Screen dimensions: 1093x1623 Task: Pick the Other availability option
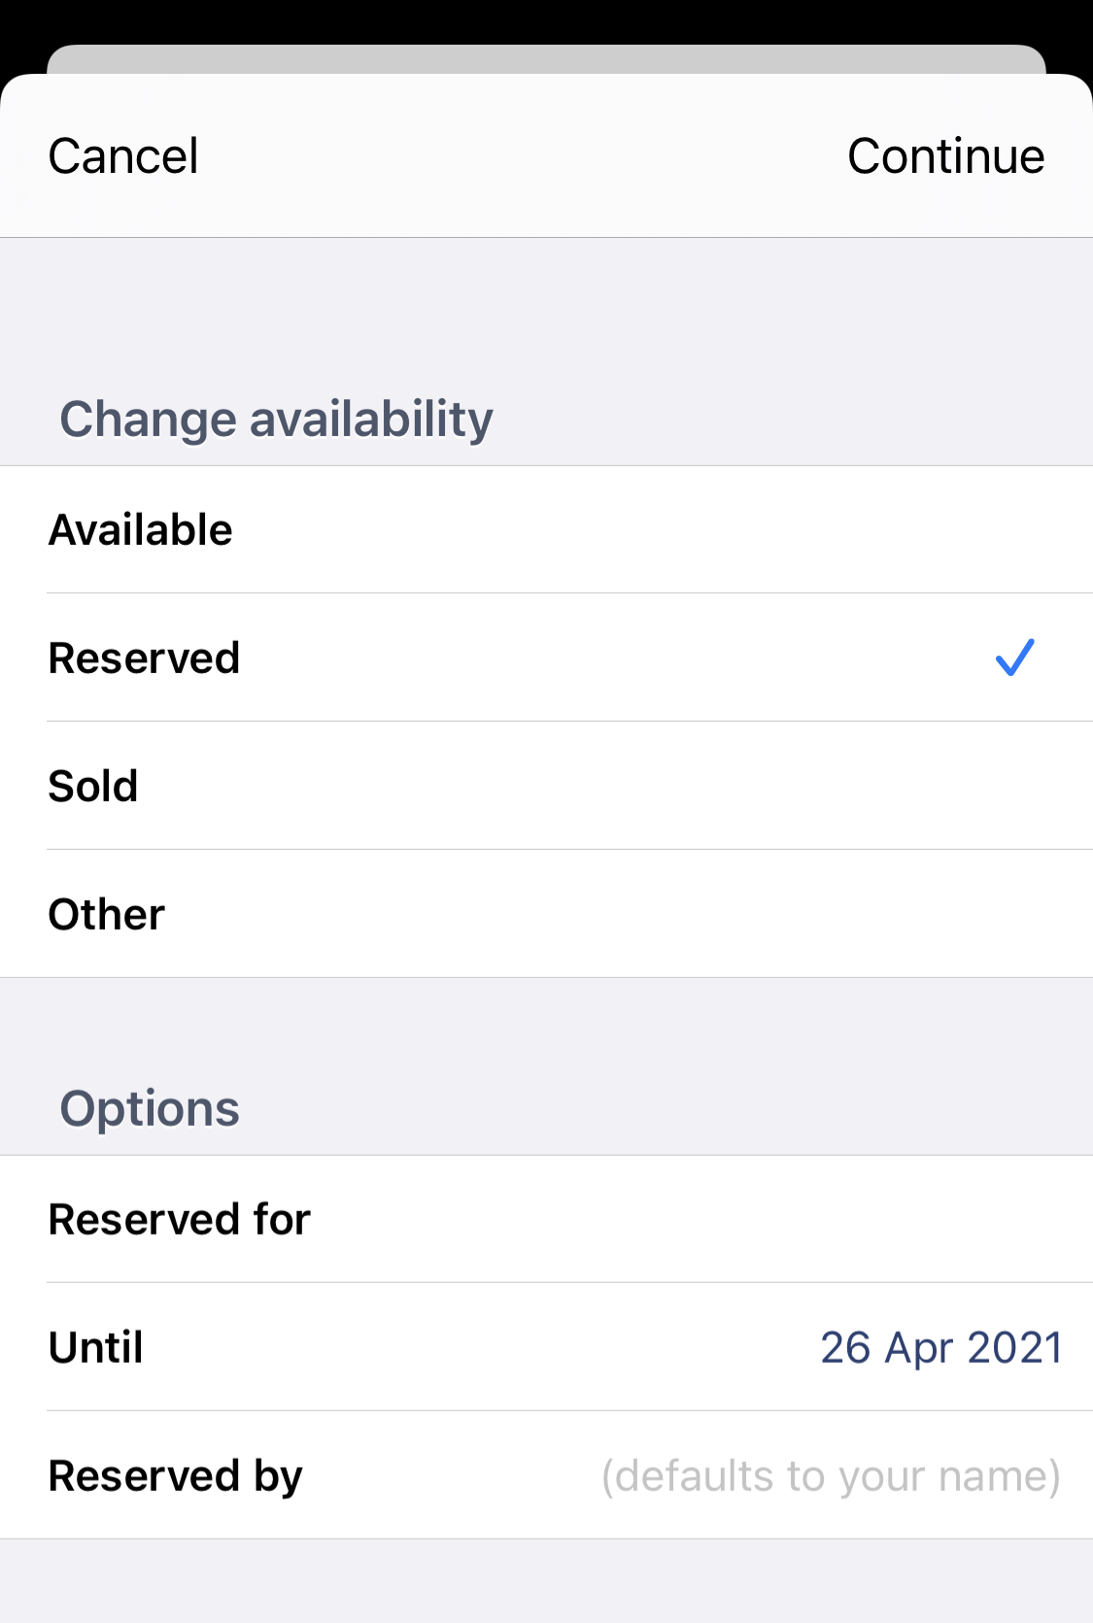point(107,914)
